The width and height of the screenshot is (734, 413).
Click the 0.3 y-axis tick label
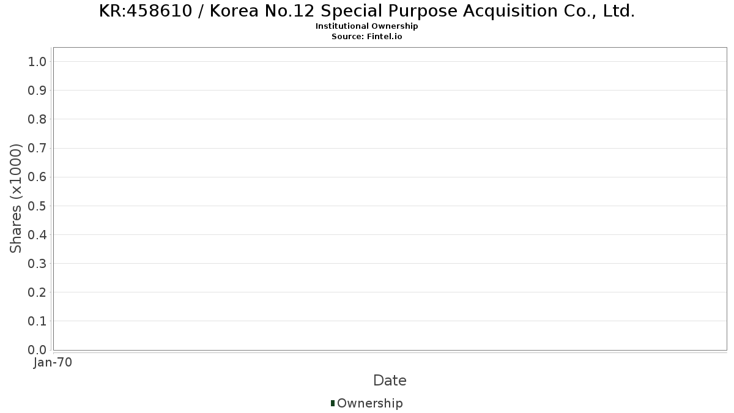click(37, 264)
